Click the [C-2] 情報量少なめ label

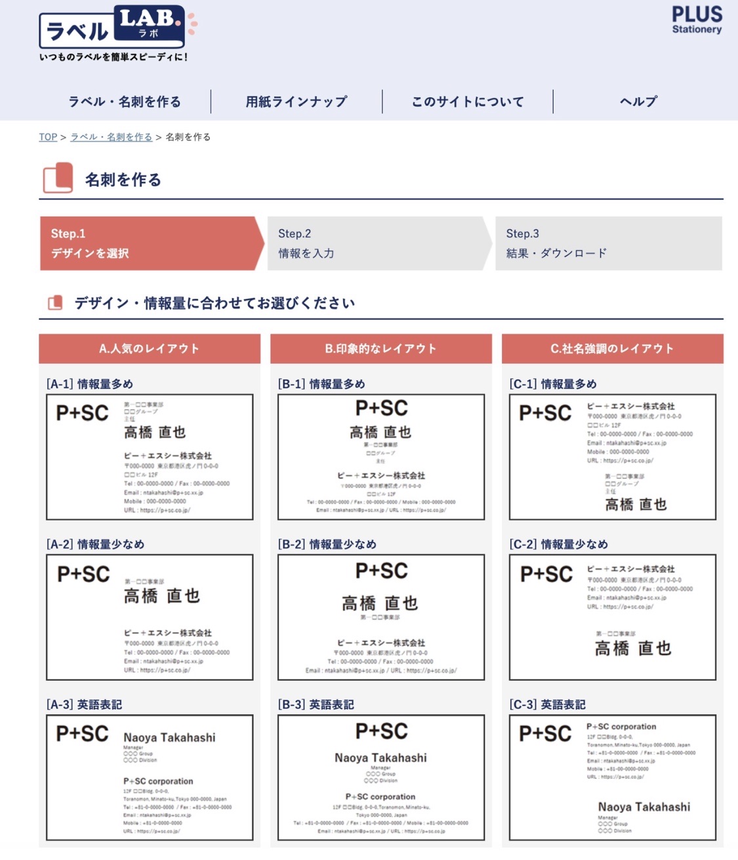pyautogui.click(x=559, y=544)
